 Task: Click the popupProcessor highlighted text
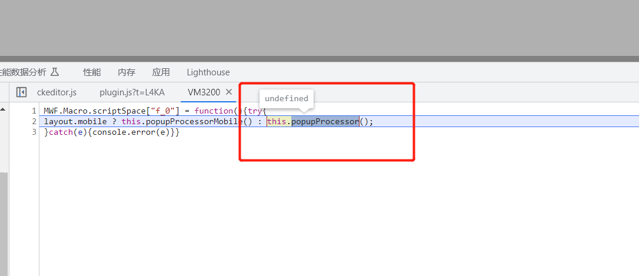click(325, 121)
